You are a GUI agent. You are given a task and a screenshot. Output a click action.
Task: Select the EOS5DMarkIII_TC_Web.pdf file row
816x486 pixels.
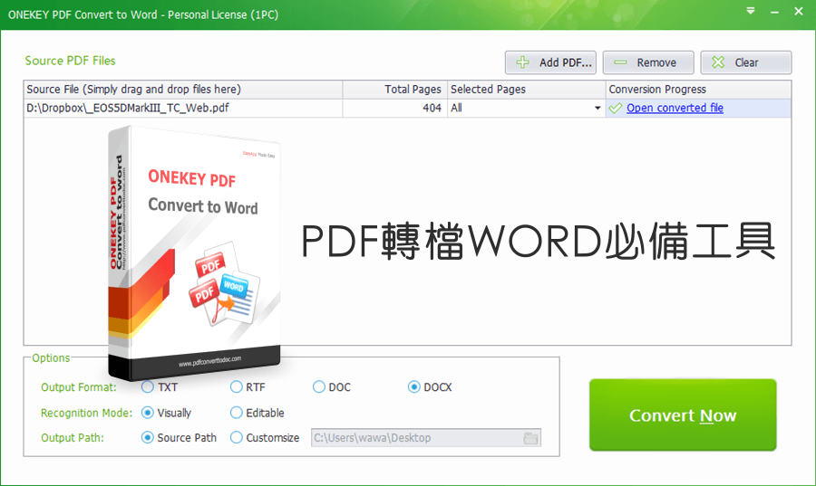407,108
